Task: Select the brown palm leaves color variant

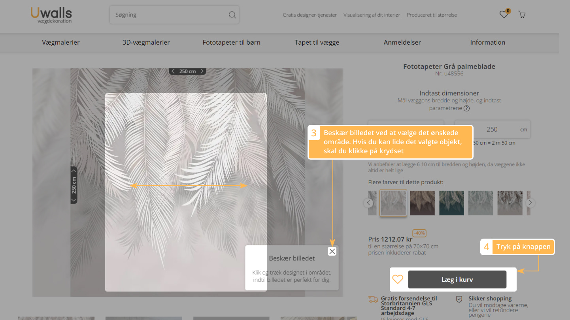Action: coord(422,203)
